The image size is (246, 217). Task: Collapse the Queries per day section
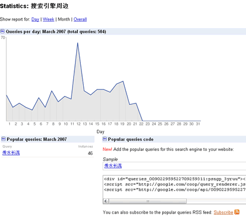2,31
